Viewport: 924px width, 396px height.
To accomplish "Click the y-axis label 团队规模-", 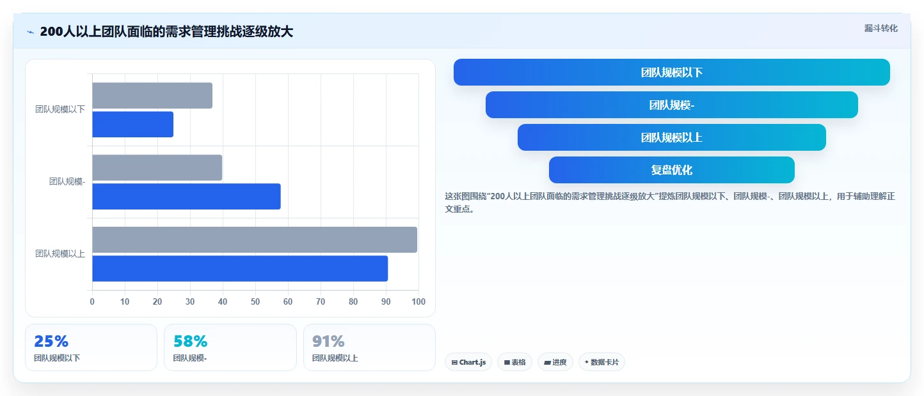I will [67, 181].
